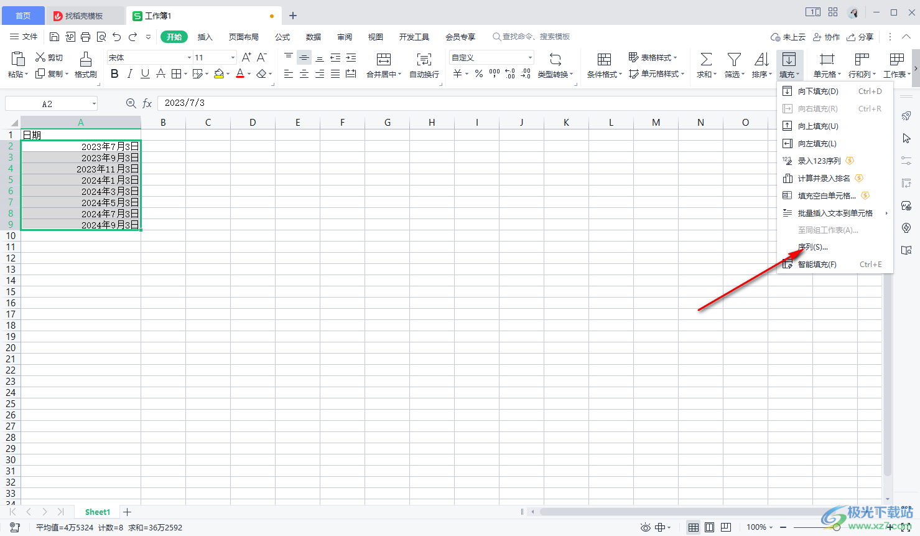
Task: Expand the Name Box dropdown
Action: point(94,104)
